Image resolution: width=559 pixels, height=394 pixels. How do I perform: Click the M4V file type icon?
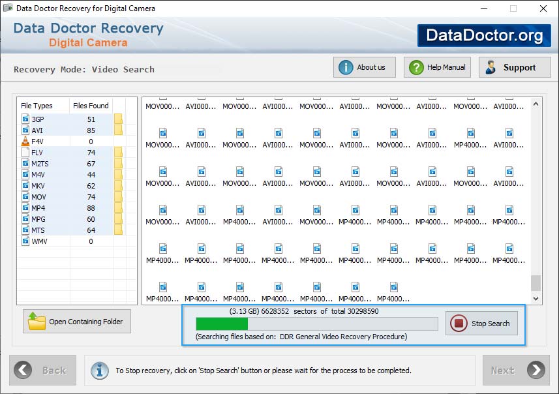[x=25, y=174]
